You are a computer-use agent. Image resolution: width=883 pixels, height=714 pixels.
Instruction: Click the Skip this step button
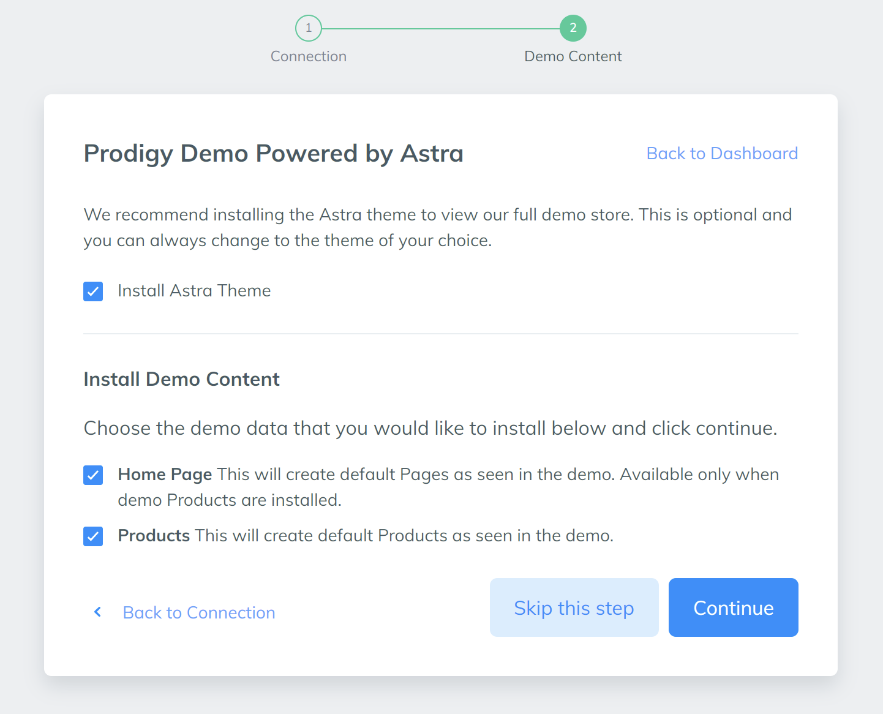tap(574, 607)
